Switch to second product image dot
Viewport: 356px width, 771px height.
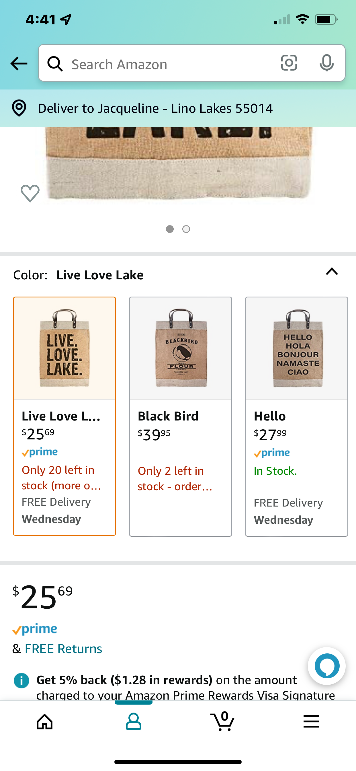(186, 229)
